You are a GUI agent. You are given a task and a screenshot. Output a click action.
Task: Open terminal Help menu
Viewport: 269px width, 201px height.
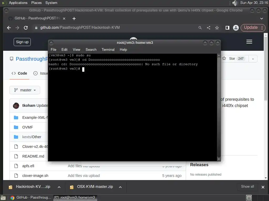tap(123, 49)
